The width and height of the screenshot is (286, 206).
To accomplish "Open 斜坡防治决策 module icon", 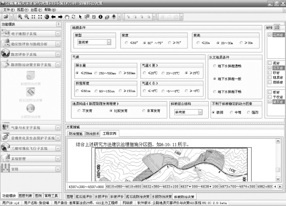I will [x=31, y=75].
